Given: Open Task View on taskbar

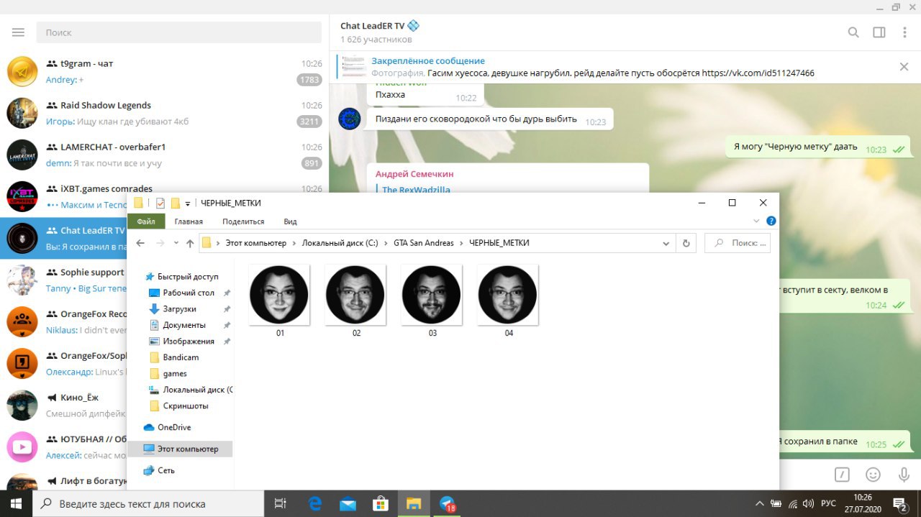Looking at the screenshot, I should coord(281,503).
